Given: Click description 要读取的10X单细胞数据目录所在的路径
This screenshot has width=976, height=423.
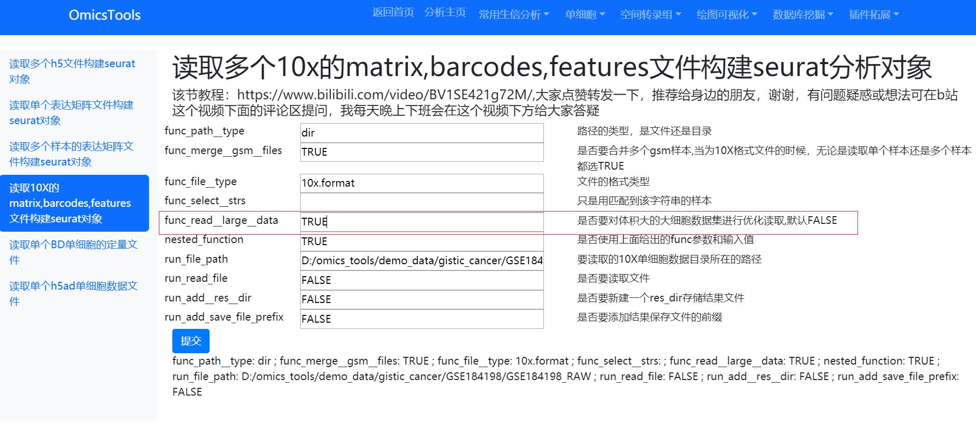Looking at the screenshot, I should 669,259.
